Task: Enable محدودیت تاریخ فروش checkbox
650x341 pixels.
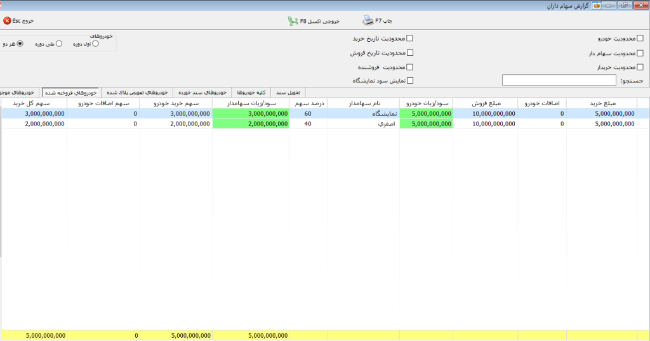Action: 410,53
